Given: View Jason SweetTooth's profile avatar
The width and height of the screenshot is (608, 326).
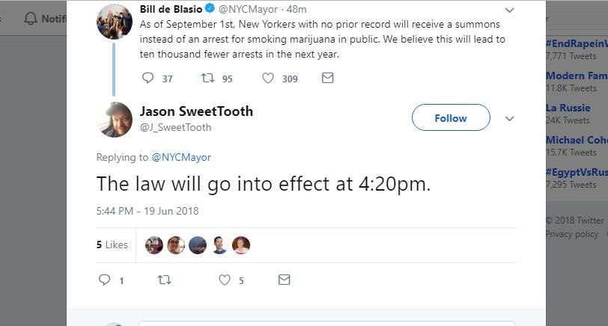Looking at the screenshot, I should 115,120.
